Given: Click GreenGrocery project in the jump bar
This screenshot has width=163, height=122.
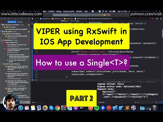Looking at the screenshot, I should (x=45, y=19).
